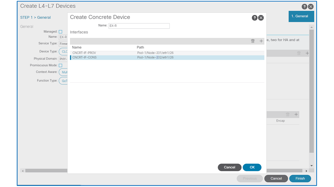This screenshot has height=187, width=334.
Task: Click the vertical scrollbar down arrow
Action: click(x=311, y=166)
